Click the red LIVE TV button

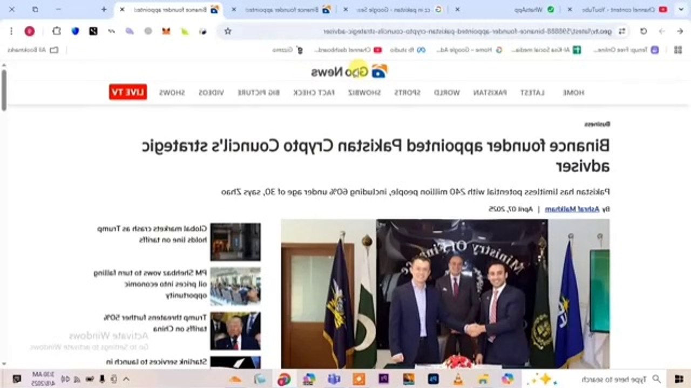[x=128, y=92]
